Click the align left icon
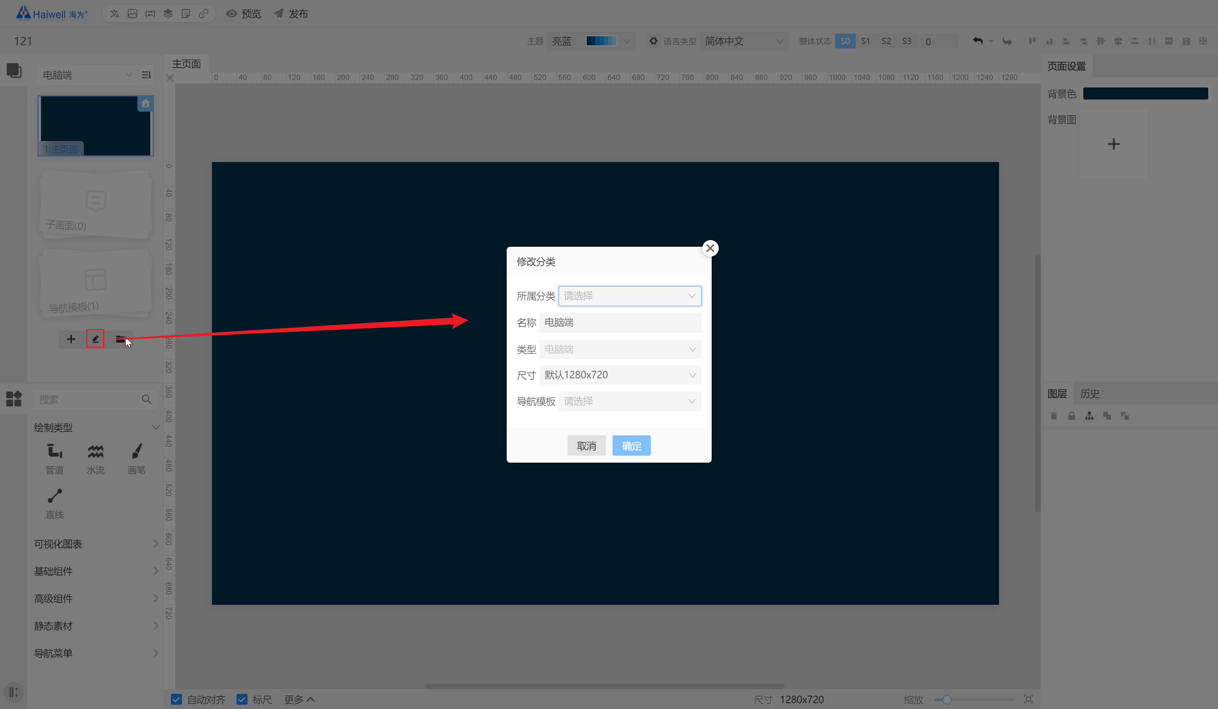Screen dimensions: 1218x709 1066,41
